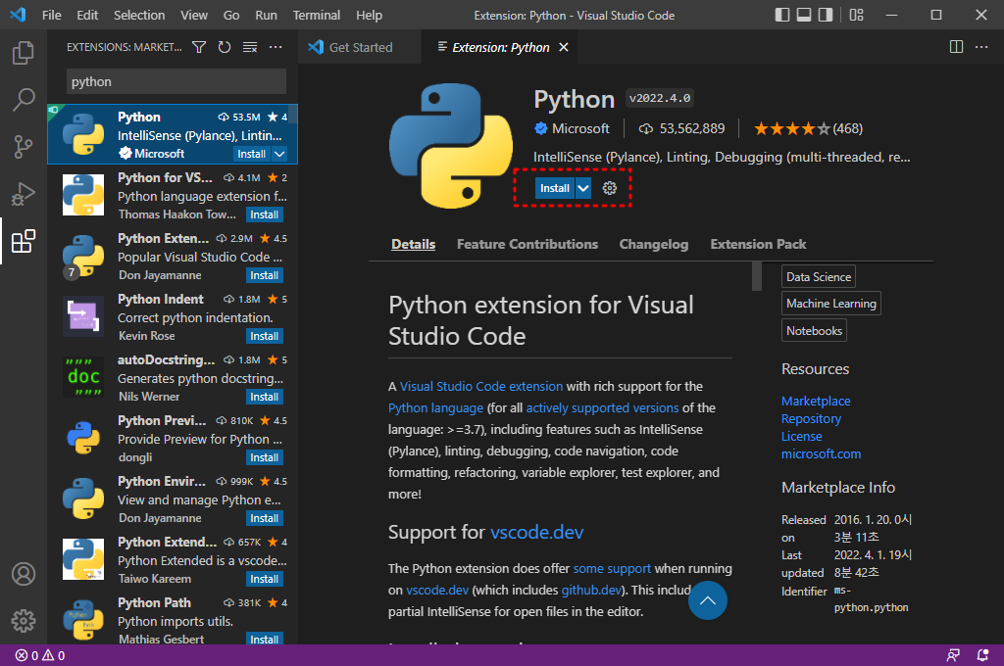
Task: Install Python Extension Pack by Don Jayamanne
Action: pos(265,275)
